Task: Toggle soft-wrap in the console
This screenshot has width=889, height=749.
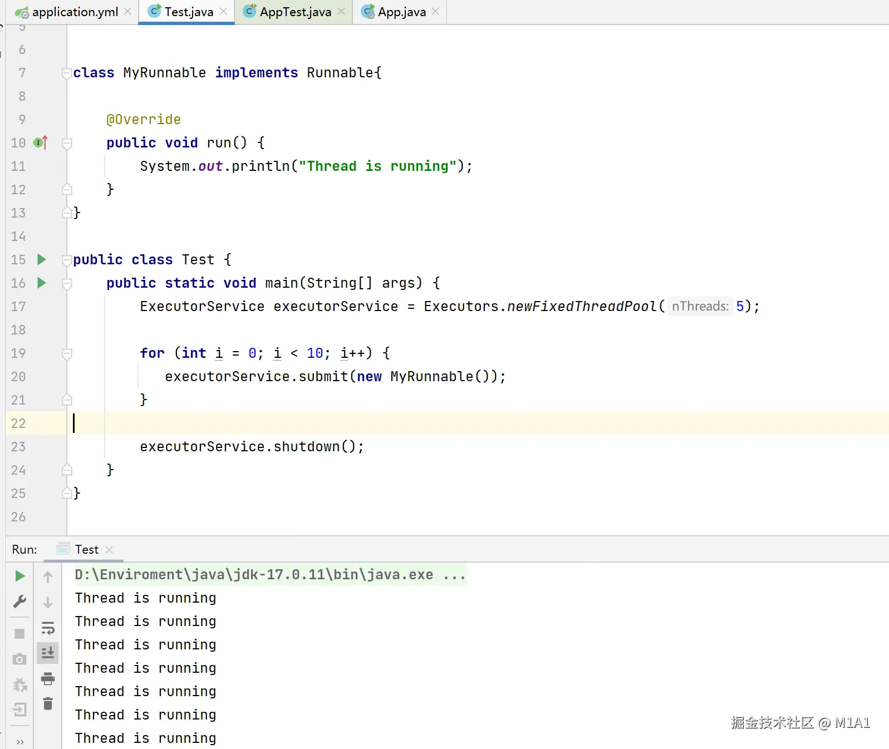Action: pyautogui.click(x=48, y=628)
